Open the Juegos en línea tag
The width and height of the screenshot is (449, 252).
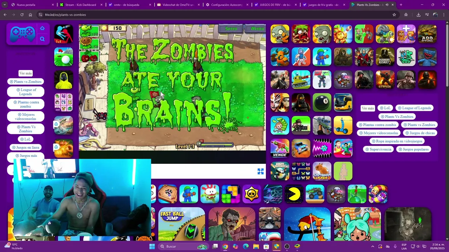pyautogui.click(x=26, y=147)
